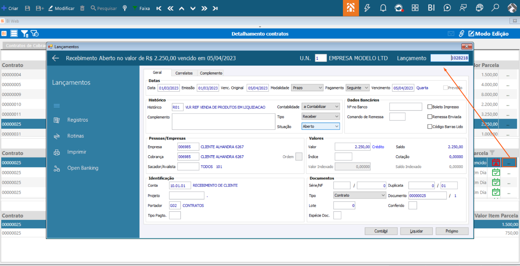Move to previous record with up arrow
Image resolution: width=520 pixels, height=266 pixels.
tap(182, 8)
